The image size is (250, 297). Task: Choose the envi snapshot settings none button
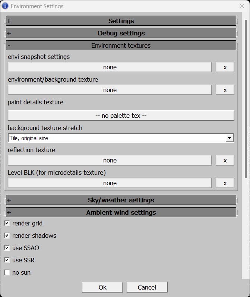110,67
